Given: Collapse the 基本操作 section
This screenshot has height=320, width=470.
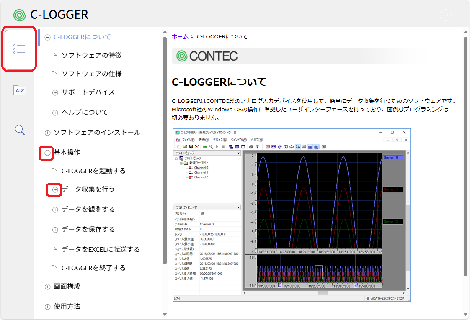Looking at the screenshot, I should click(47, 153).
